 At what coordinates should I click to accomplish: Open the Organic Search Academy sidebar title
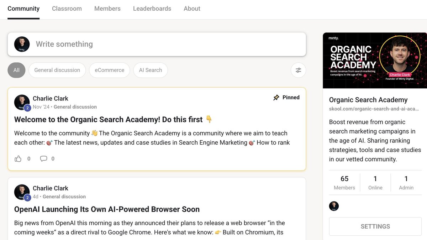[x=368, y=100]
